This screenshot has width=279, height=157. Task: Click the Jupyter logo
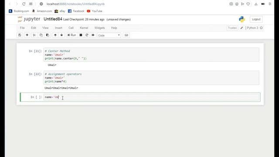29,19
